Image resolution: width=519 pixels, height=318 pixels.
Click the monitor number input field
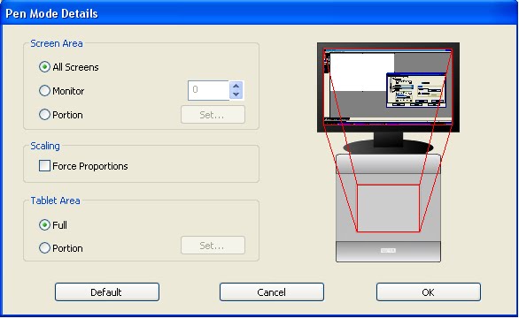(x=208, y=90)
